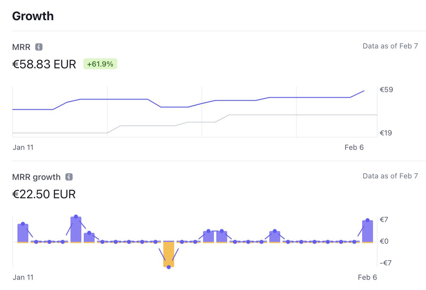Click the orange negative bar in MRR growth
This screenshot has height=290, width=426.
pyautogui.click(x=169, y=254)
